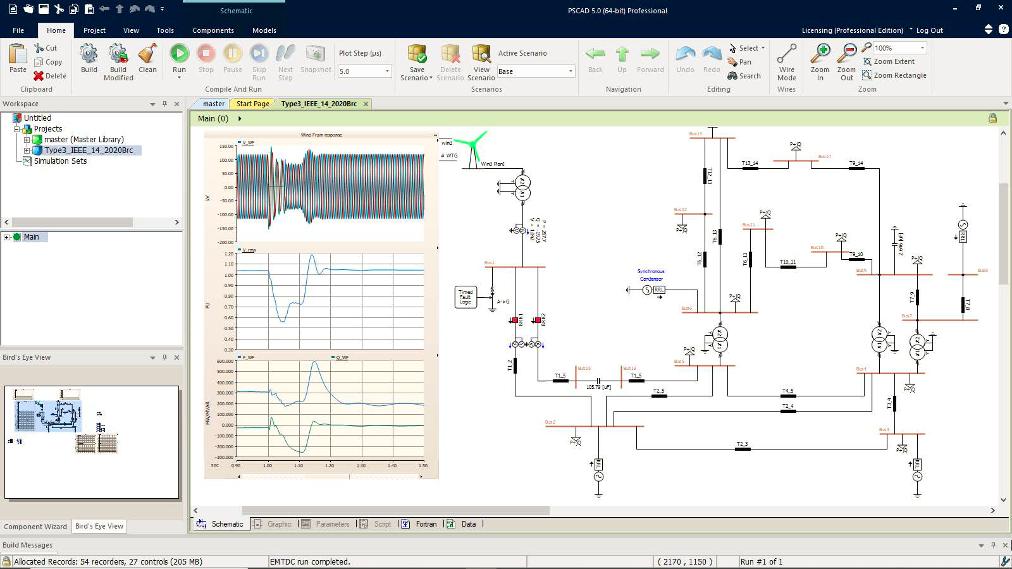Open the Plot Step value dropdown
This screenshot has height=569, width=1012.
click(x=387, y=71)
